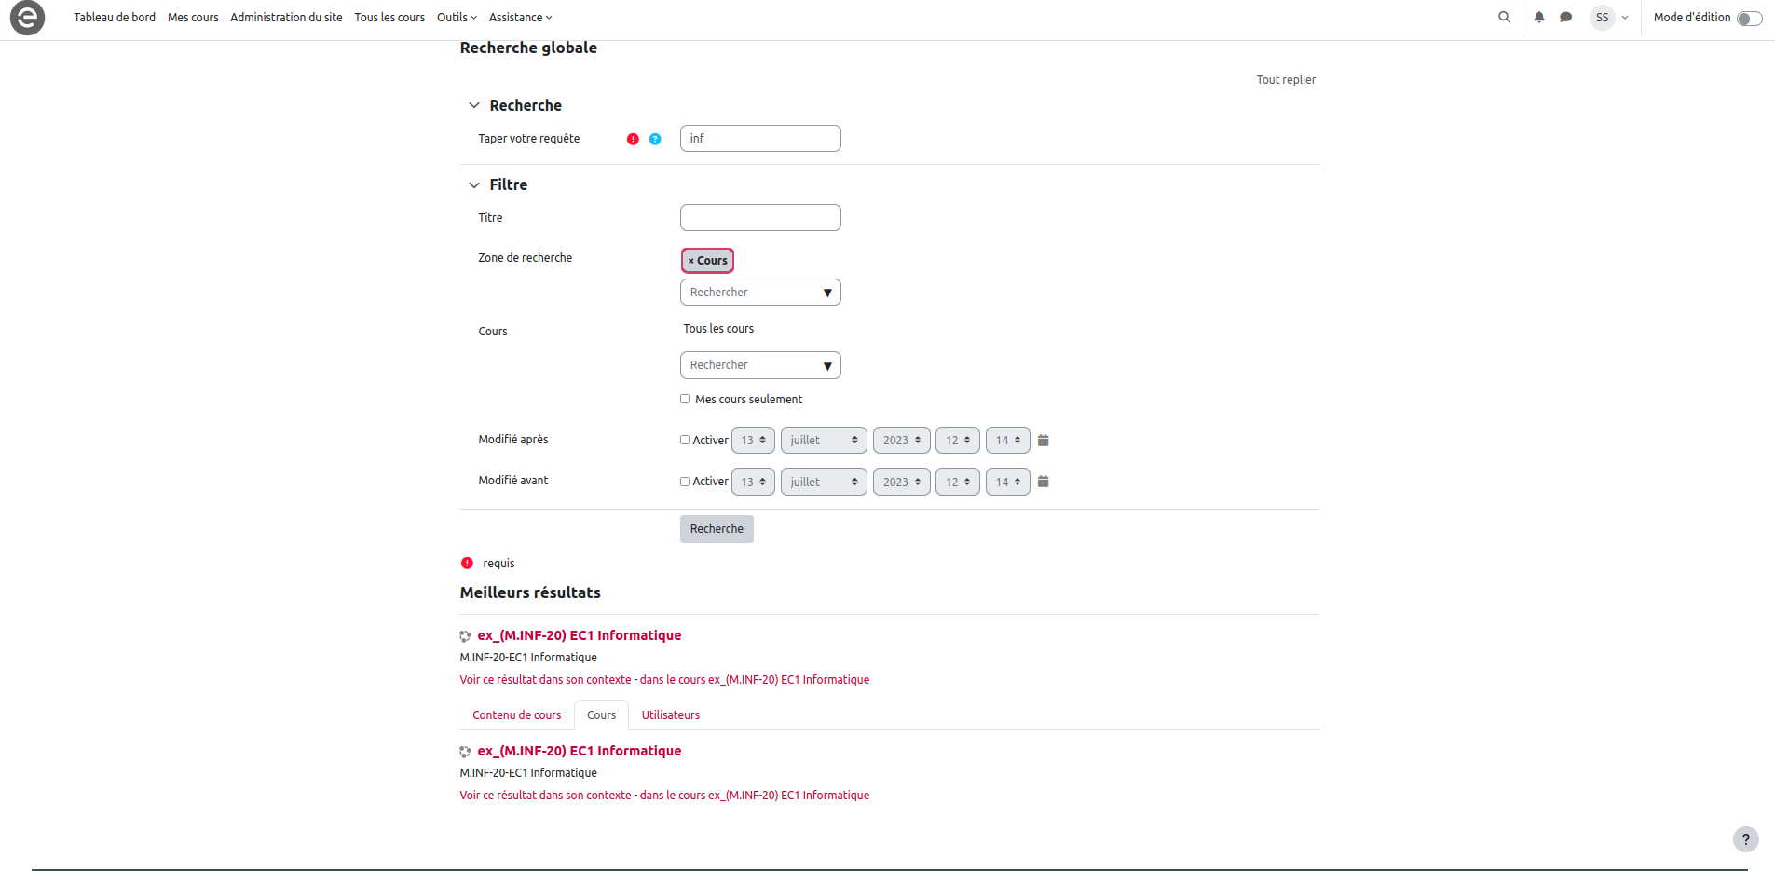The width and height of the screenshot is (1775, 871).
Task: Open month dropdown for Modifié après
Action: (x=823, y=441)
